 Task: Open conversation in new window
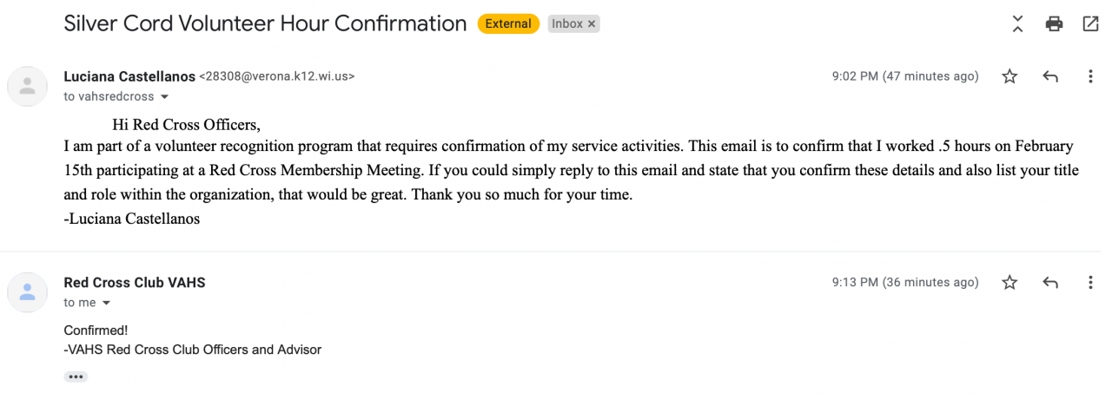[1090, 24]
